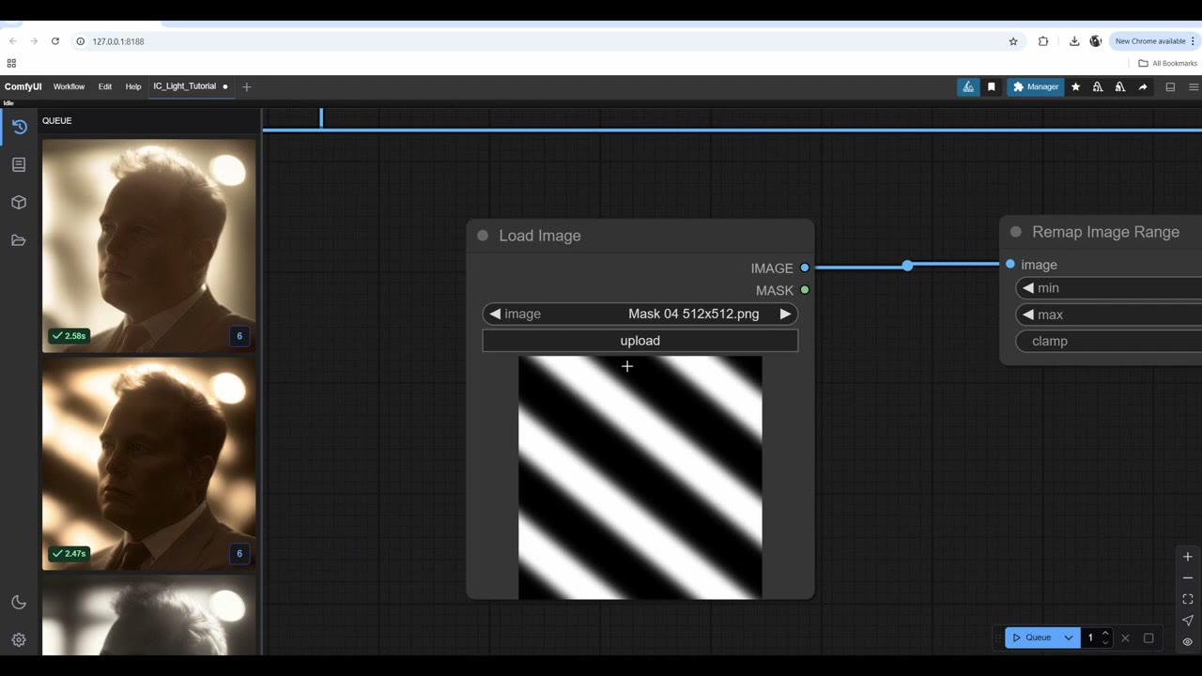Click the clear pending tasks square icon

[x=1148, y=638]
